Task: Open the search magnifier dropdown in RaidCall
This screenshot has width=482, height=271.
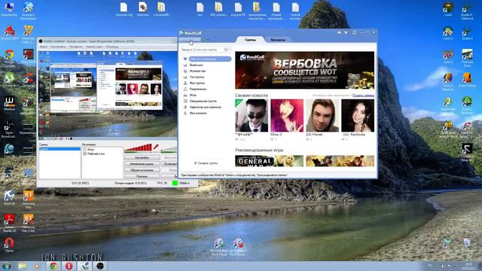Action: point(227,50)
